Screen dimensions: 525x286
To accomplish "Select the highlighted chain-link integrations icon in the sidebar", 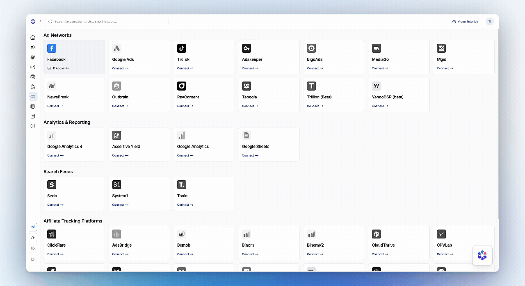I will (33, 97).
